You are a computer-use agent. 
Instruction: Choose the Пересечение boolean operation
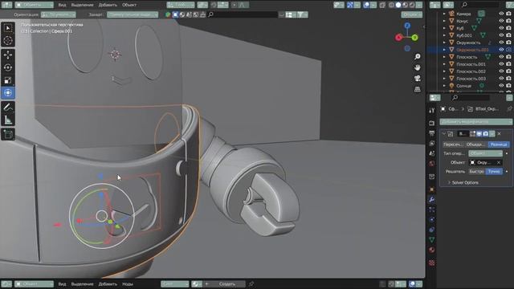[453, 144]
